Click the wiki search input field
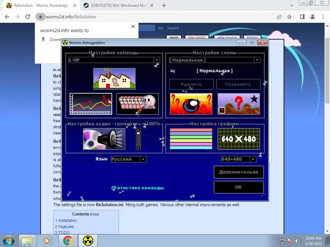Screen dimensions: 330x247 147,28
